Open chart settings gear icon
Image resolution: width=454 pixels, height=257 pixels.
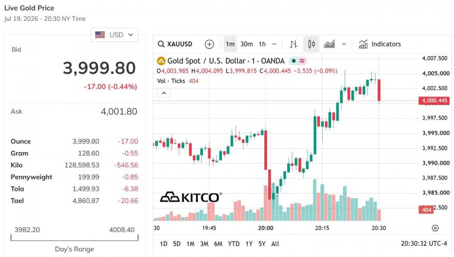pos(435,228)
